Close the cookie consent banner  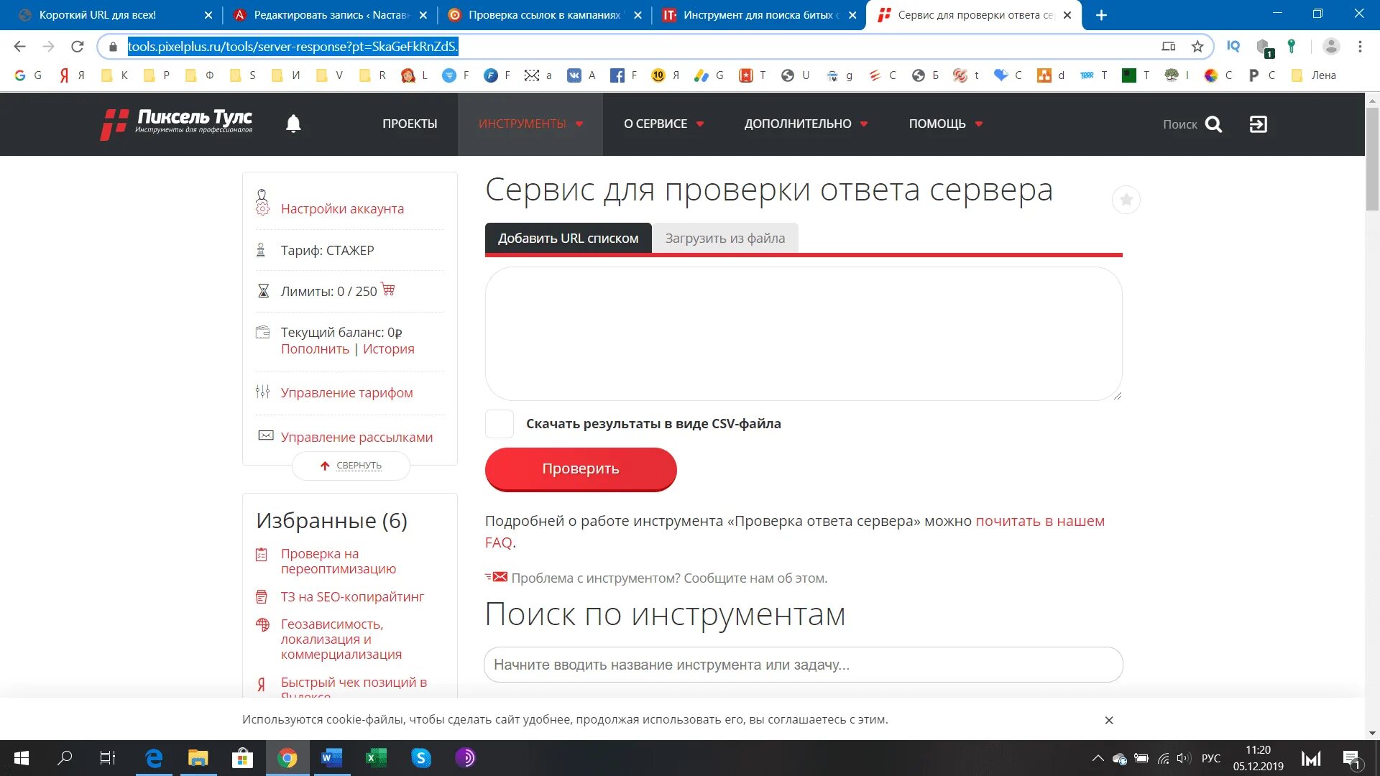1109,719
